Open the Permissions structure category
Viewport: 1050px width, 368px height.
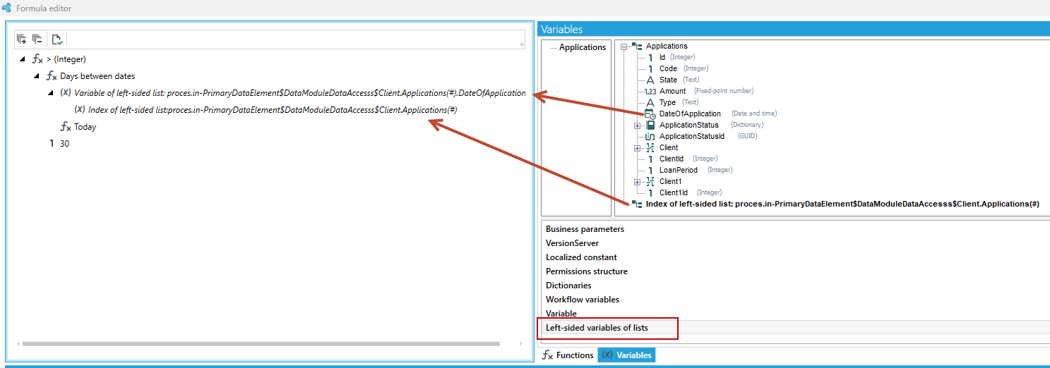tap(587, 271)
